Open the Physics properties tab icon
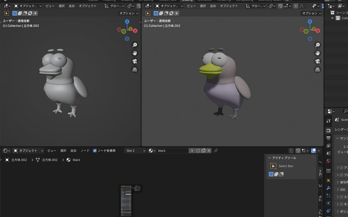The width and height of the screenshot is (348, 217). point(328,203)
